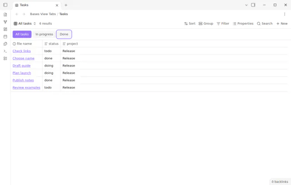Open the Choose name note
291x185 pixels.
(x=23, y=58)
